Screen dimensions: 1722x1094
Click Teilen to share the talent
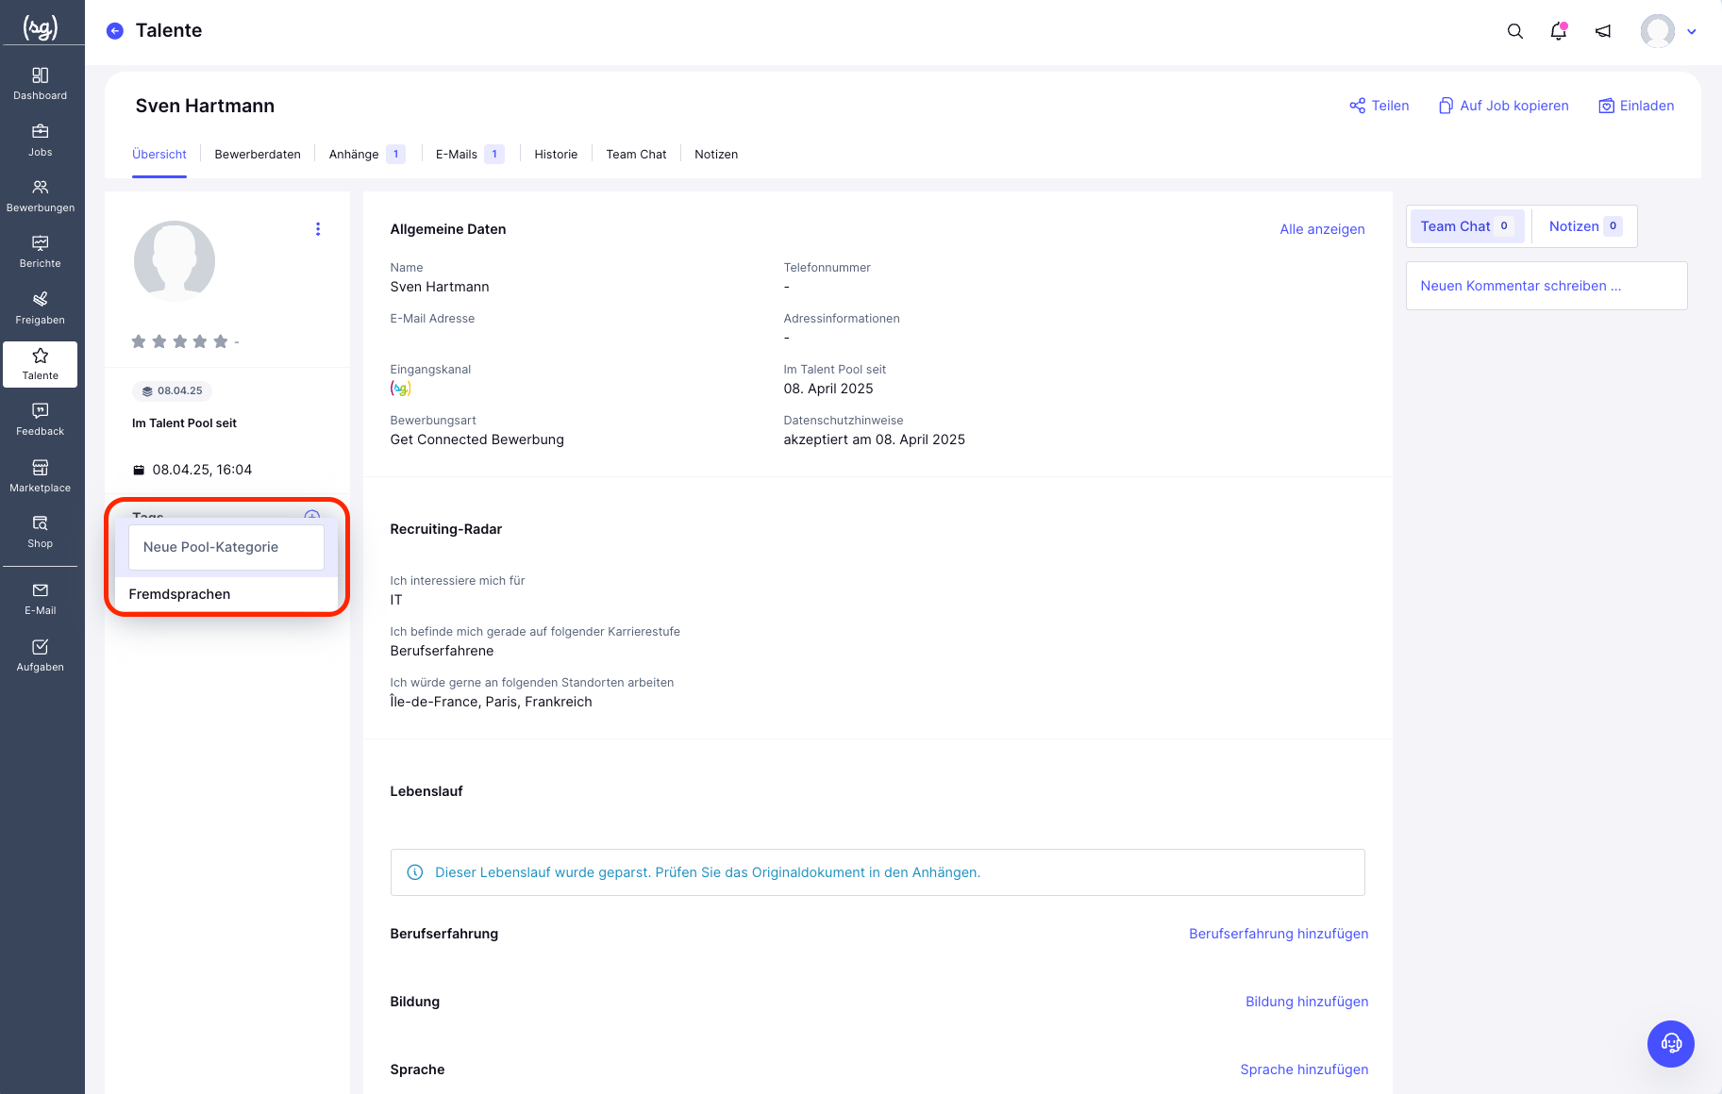click(1379, 106)
